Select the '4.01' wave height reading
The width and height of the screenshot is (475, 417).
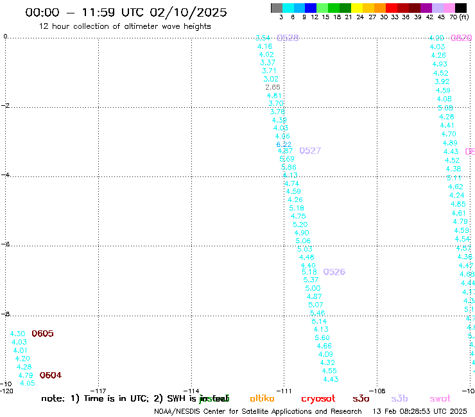21,350
